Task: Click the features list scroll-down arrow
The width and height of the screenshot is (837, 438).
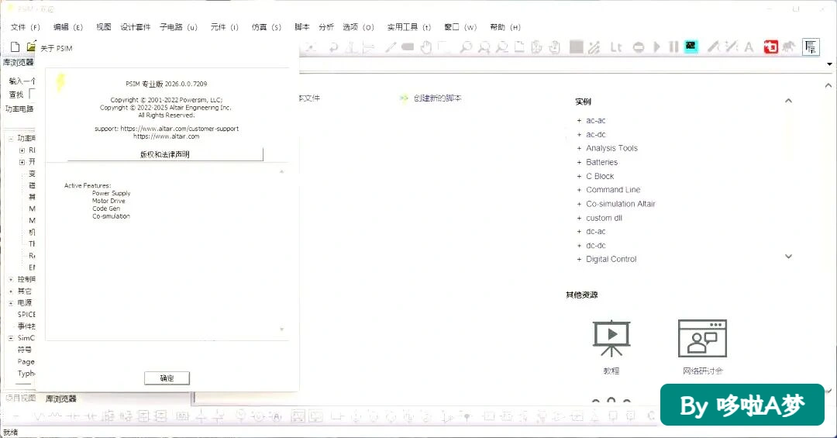Action: [x=281, y=329]
